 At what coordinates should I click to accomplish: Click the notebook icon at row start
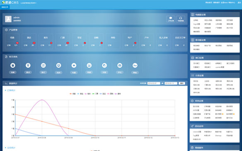tap(13, 66)
